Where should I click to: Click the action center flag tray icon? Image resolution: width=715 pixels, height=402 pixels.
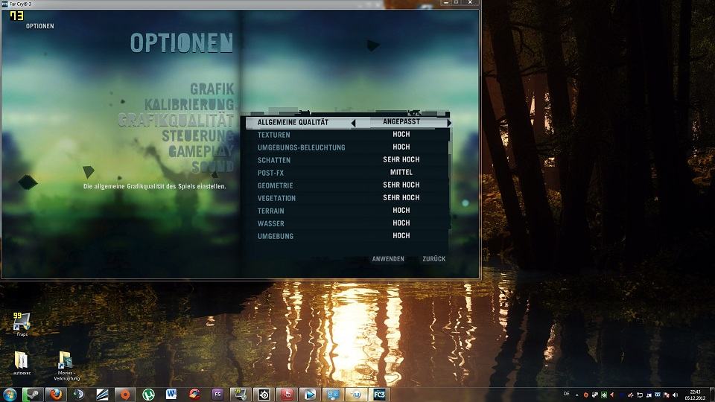[667, 395]
